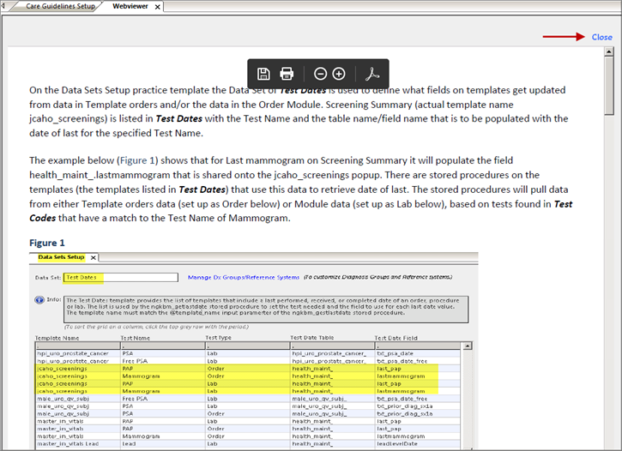This screenshot has width=622, height=451.
Task: Click the left tab scroll arrow
Action: tap(3, 6)
